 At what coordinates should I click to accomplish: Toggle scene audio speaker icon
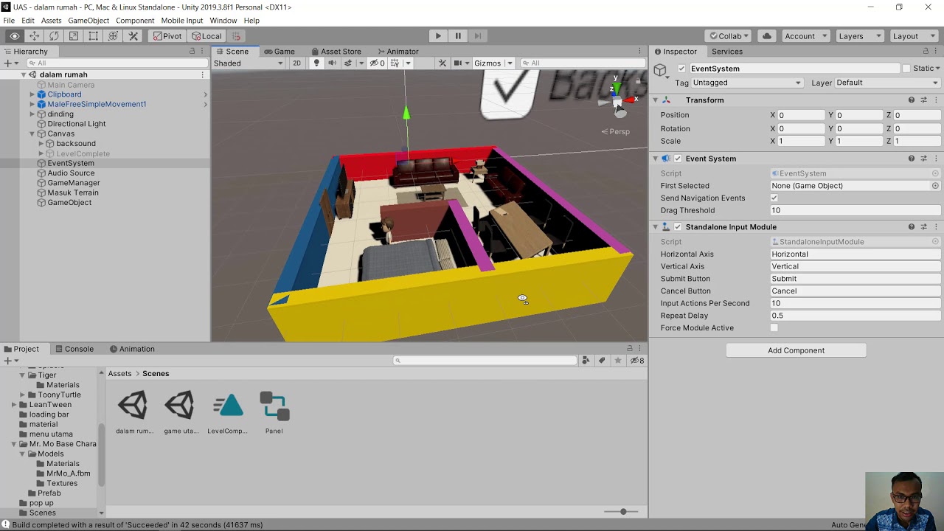pos(332,63)
